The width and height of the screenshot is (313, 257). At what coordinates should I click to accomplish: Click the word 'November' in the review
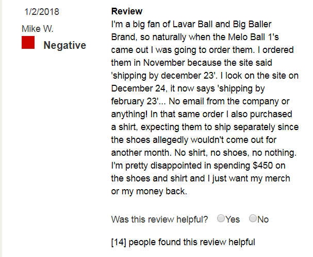(164, 63)
